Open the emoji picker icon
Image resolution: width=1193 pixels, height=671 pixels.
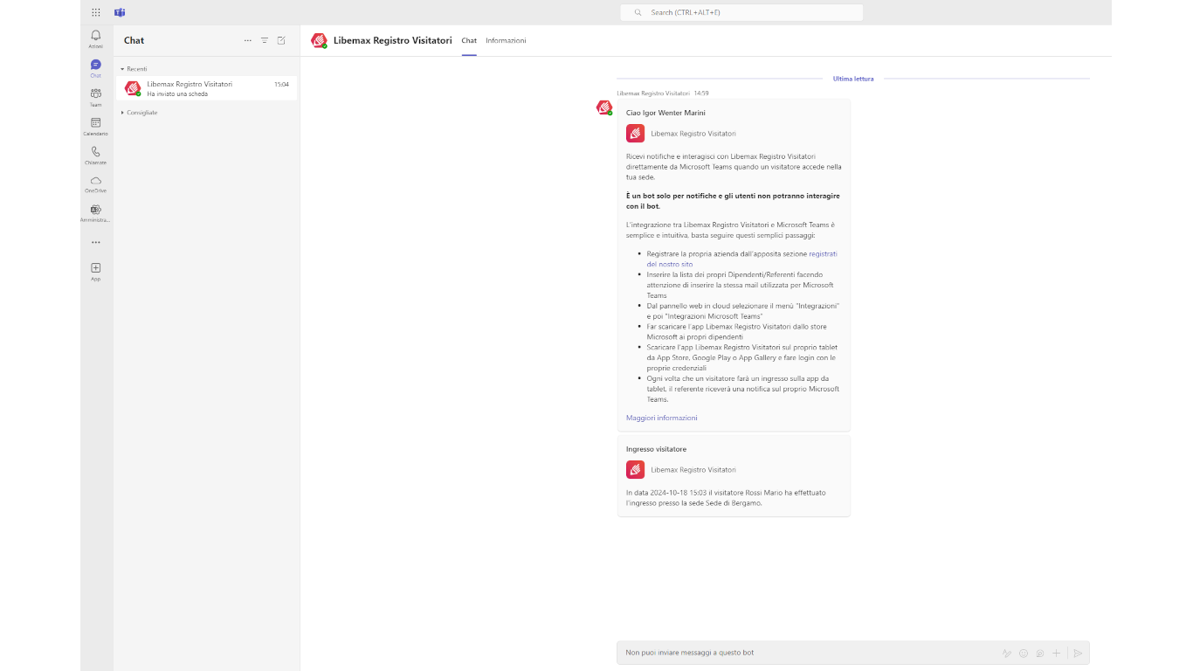[x=1024, y=653]
